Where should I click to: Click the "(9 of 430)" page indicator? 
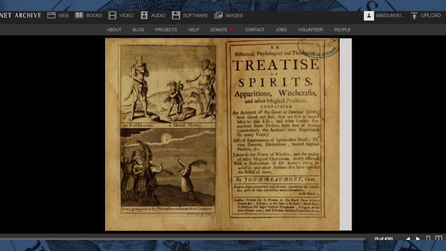coord(384,239)
